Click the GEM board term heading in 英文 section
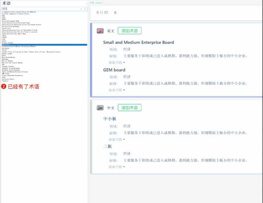Viewport: 263px width, 203px height. click(x=114, y=70)
